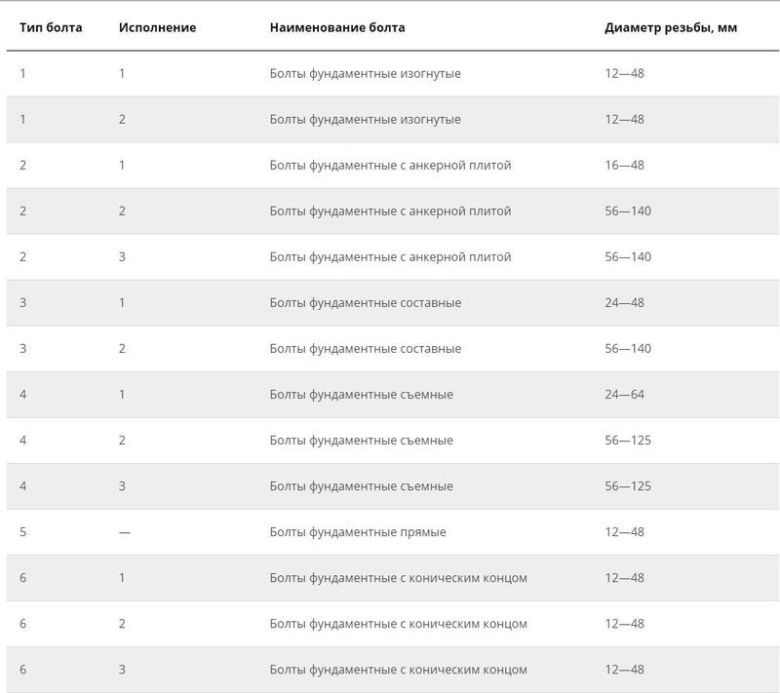Image resolution: width=780 pixels, height=693 pixels.
Task: Select bolt name for type 1, execution 2
Action: tap(365, 120)
